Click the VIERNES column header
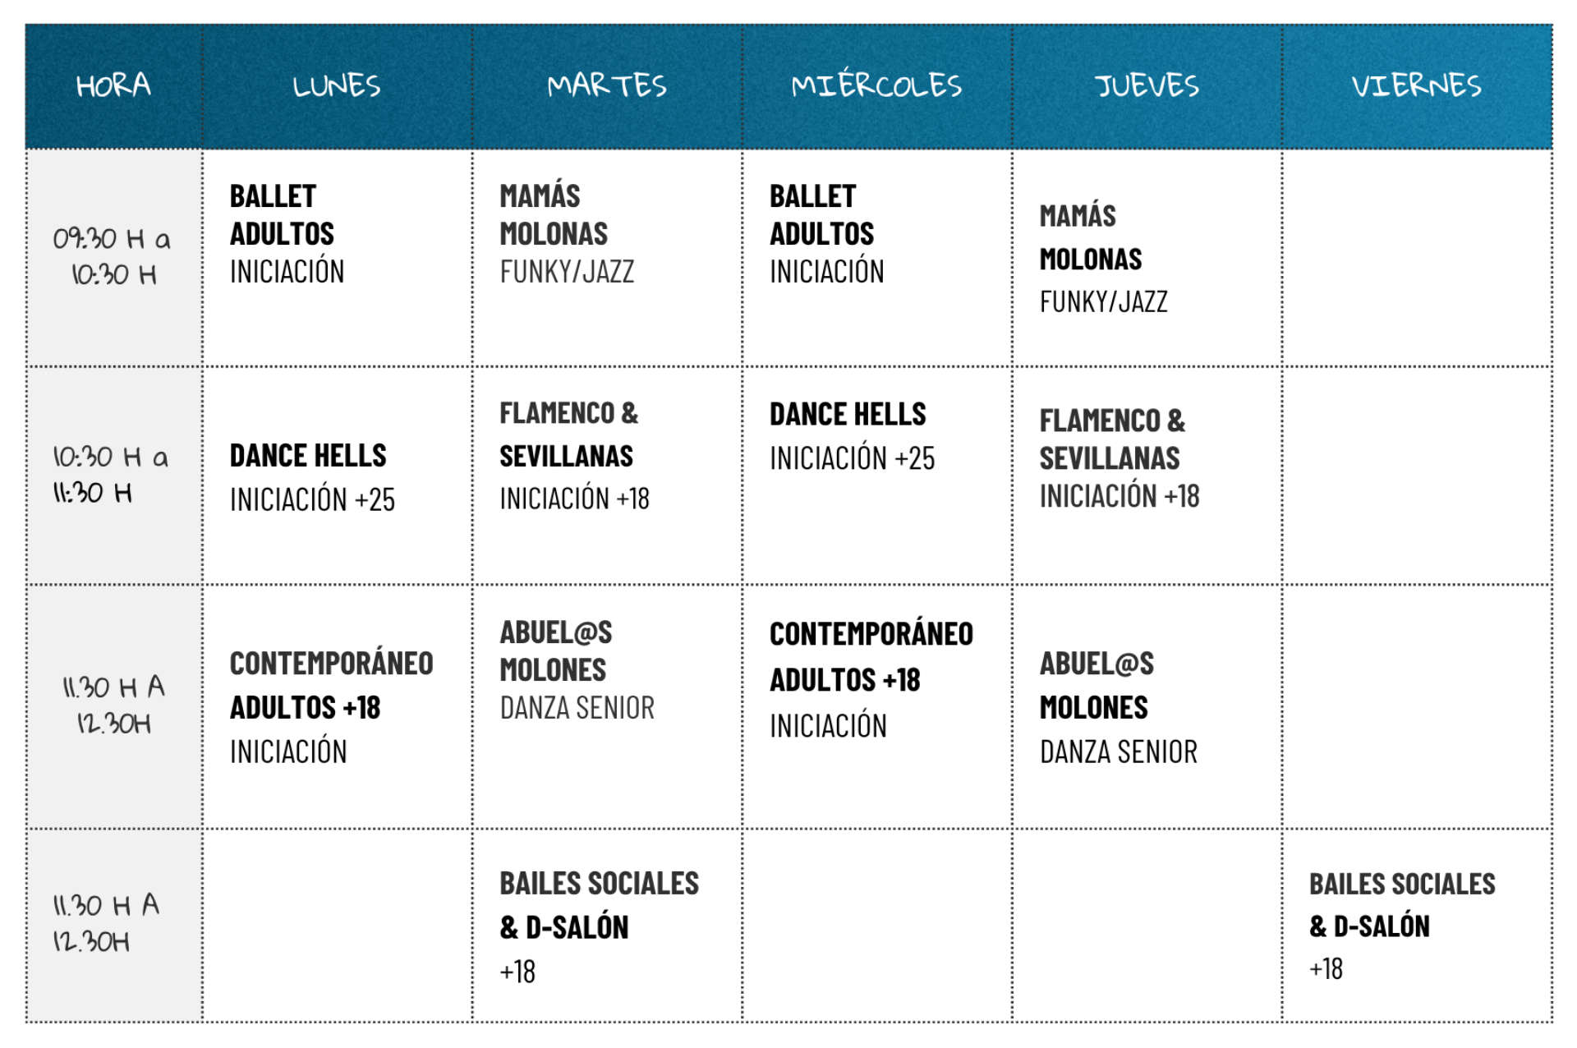This screenshot has height=1048, width=1577. click(x=1417, y=85)
